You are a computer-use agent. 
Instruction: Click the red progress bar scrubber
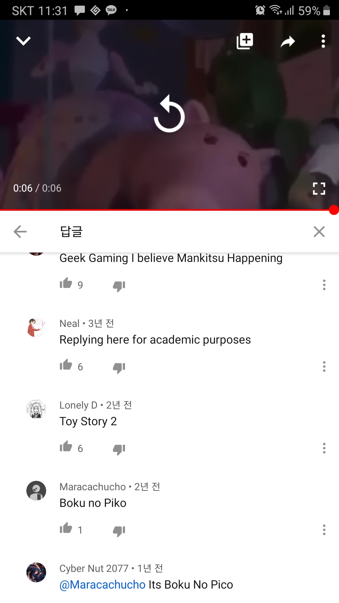pyautogui.click(x=334, y=210)
